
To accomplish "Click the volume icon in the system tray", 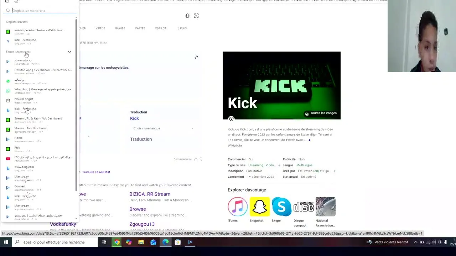I will (x=434, y=242).
